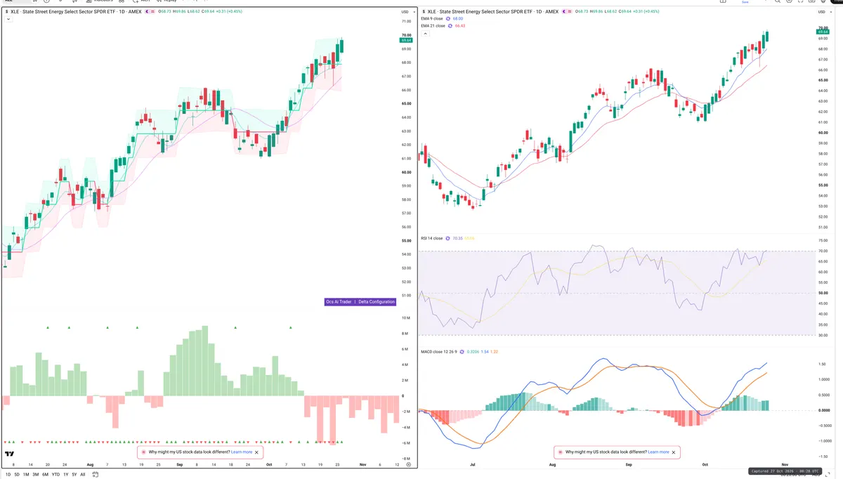This screenshot has width=843, height=479.
Task: Switch to the 1M date range
Action: [x=26, y=474]
